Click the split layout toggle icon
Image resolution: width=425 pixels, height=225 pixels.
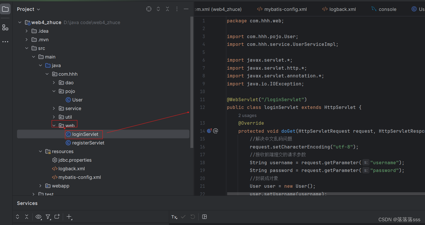click(204, 217)
